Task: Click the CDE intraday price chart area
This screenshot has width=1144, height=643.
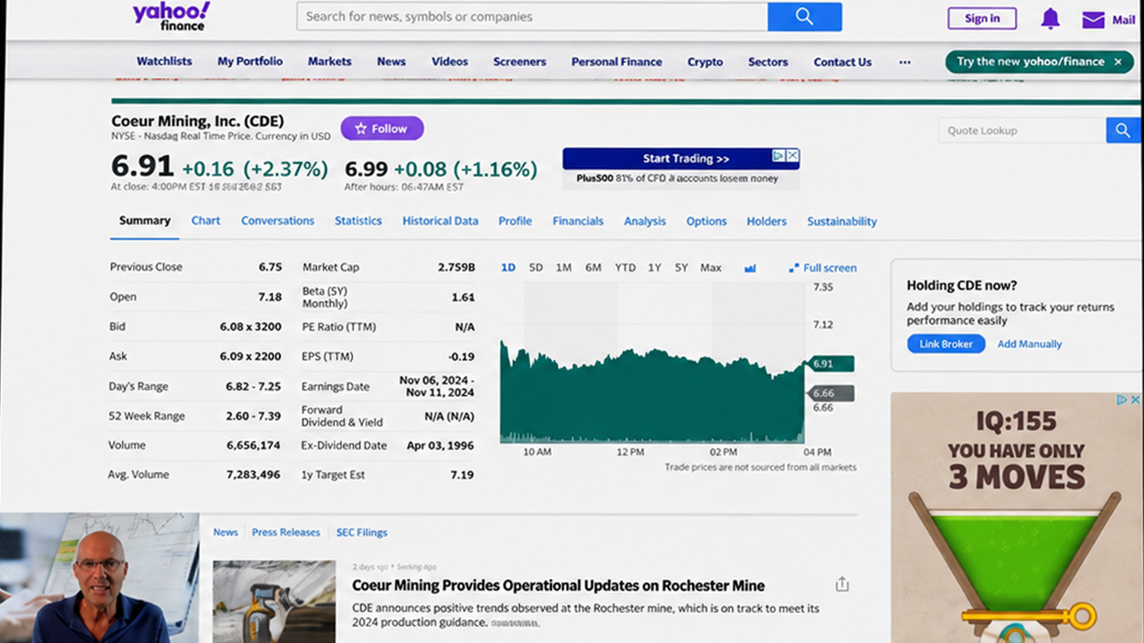Action: (x=652, y=363)
